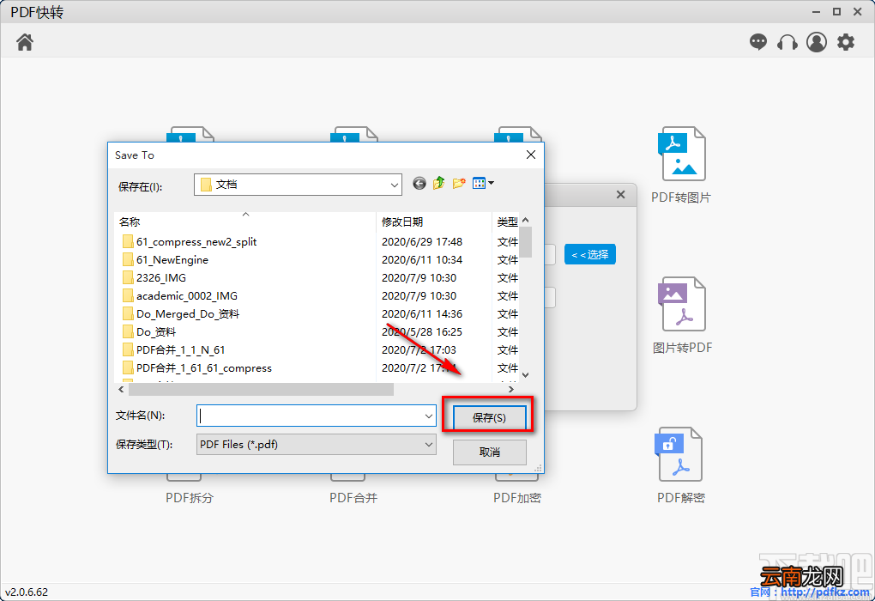Open the view menu icon
Viewport: 875px width, 601px height.
click(483, 183)
